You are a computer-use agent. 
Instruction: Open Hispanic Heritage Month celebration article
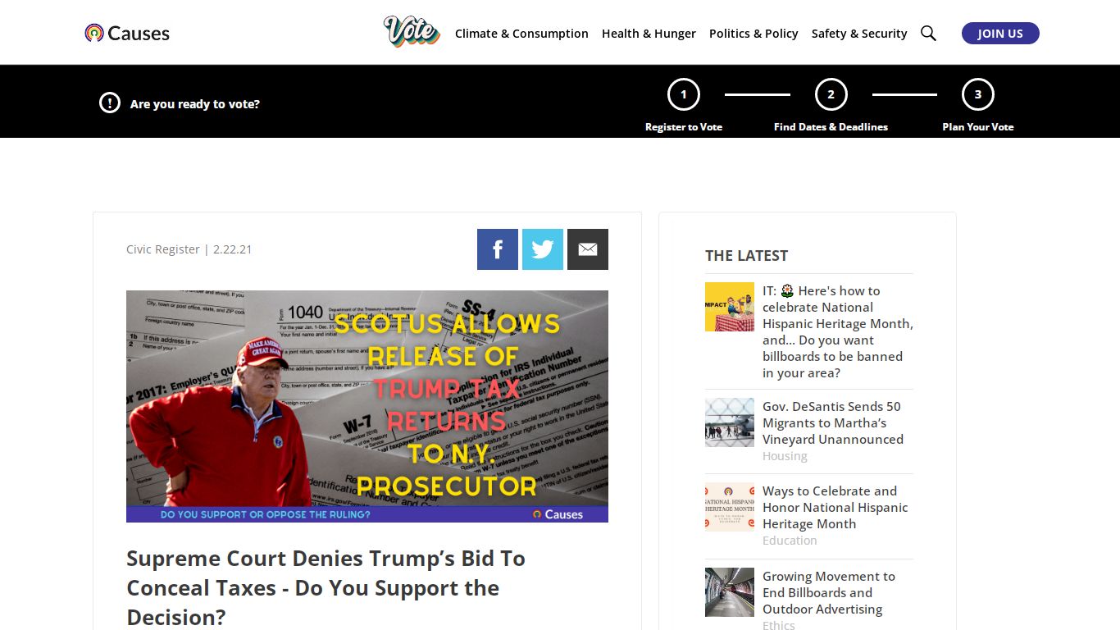click(835, 507)
